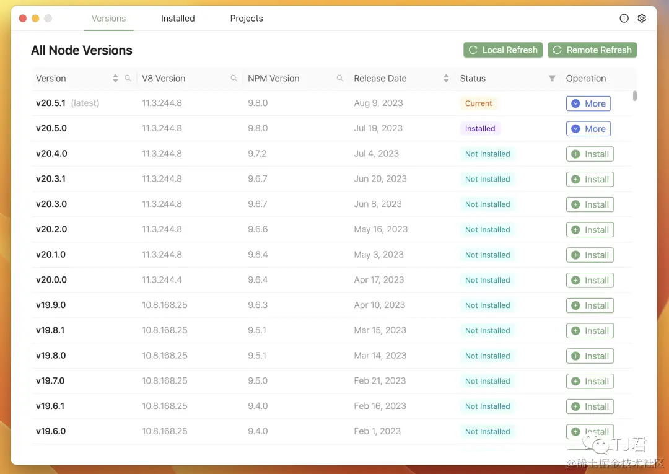This screenshot has height=474, width=669.
Task: Grab the table vertical scrollbar thumb
Action: coord(635,96)
